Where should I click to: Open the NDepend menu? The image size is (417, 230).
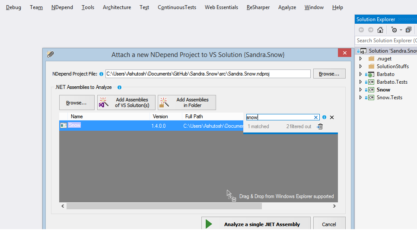click(62, 7)
